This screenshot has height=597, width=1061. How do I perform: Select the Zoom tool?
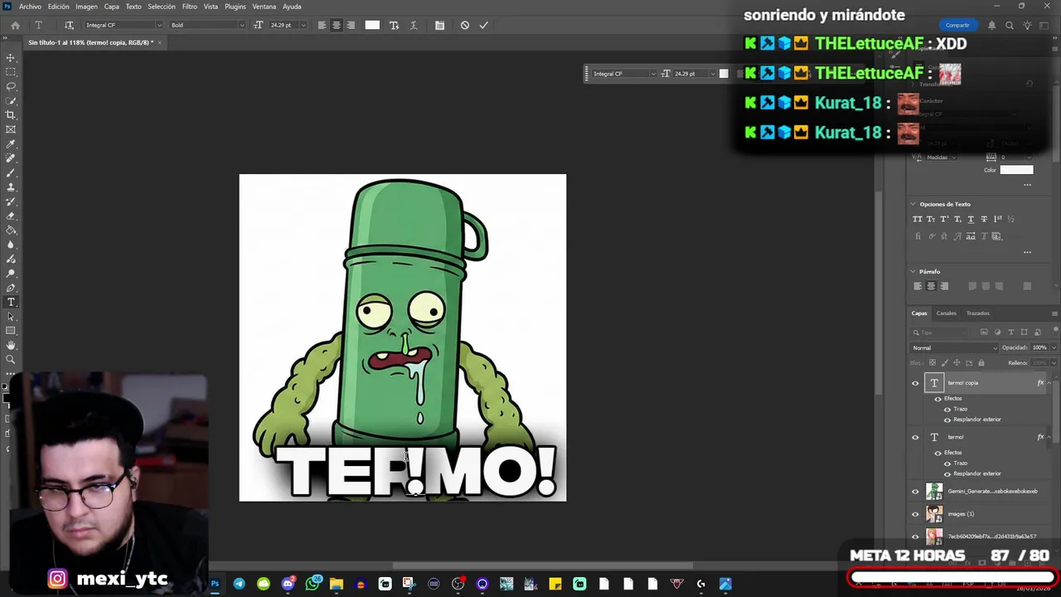pos(11,359)
